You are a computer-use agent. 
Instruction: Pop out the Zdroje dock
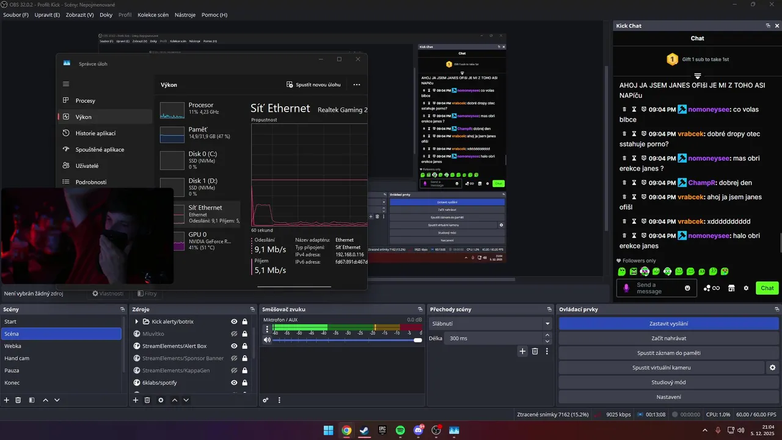(x=252, y=309)
